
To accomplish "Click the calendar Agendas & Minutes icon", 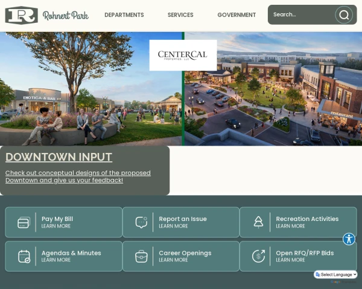I will point(24,256).
